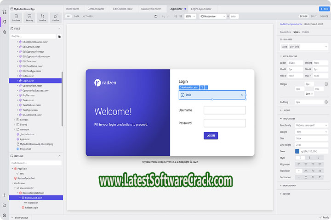Screen dimensions: 331x220
Task: Click the text color swatch
Action: tap(297, 151)
